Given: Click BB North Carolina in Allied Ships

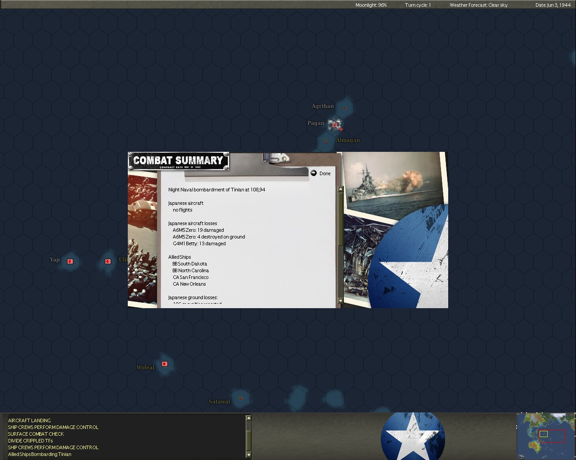Looking at the screenshot, I should coord(191,270).
